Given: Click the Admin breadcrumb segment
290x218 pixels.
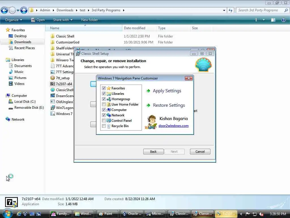Looking at the screenshot, I should pyautogui.click(x=45, y=10).
